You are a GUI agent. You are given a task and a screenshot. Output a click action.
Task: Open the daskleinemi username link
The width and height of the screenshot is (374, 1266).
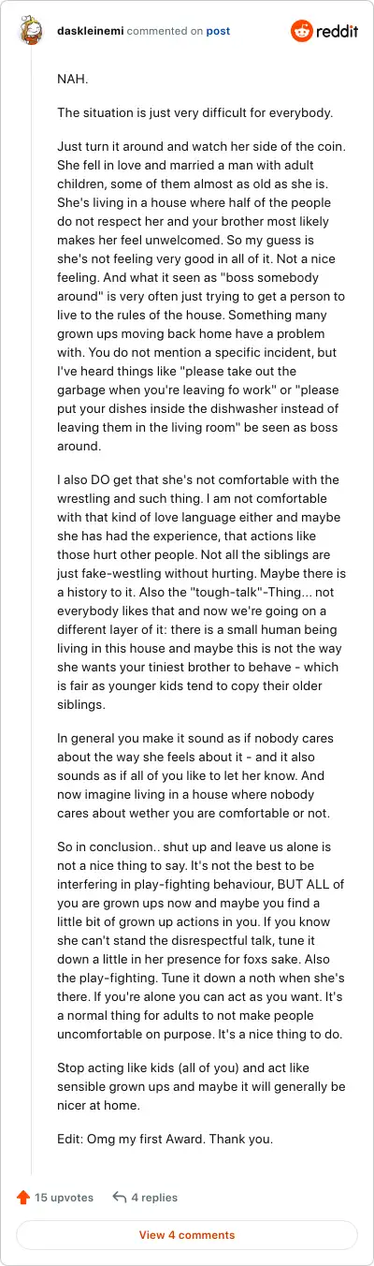87,31
